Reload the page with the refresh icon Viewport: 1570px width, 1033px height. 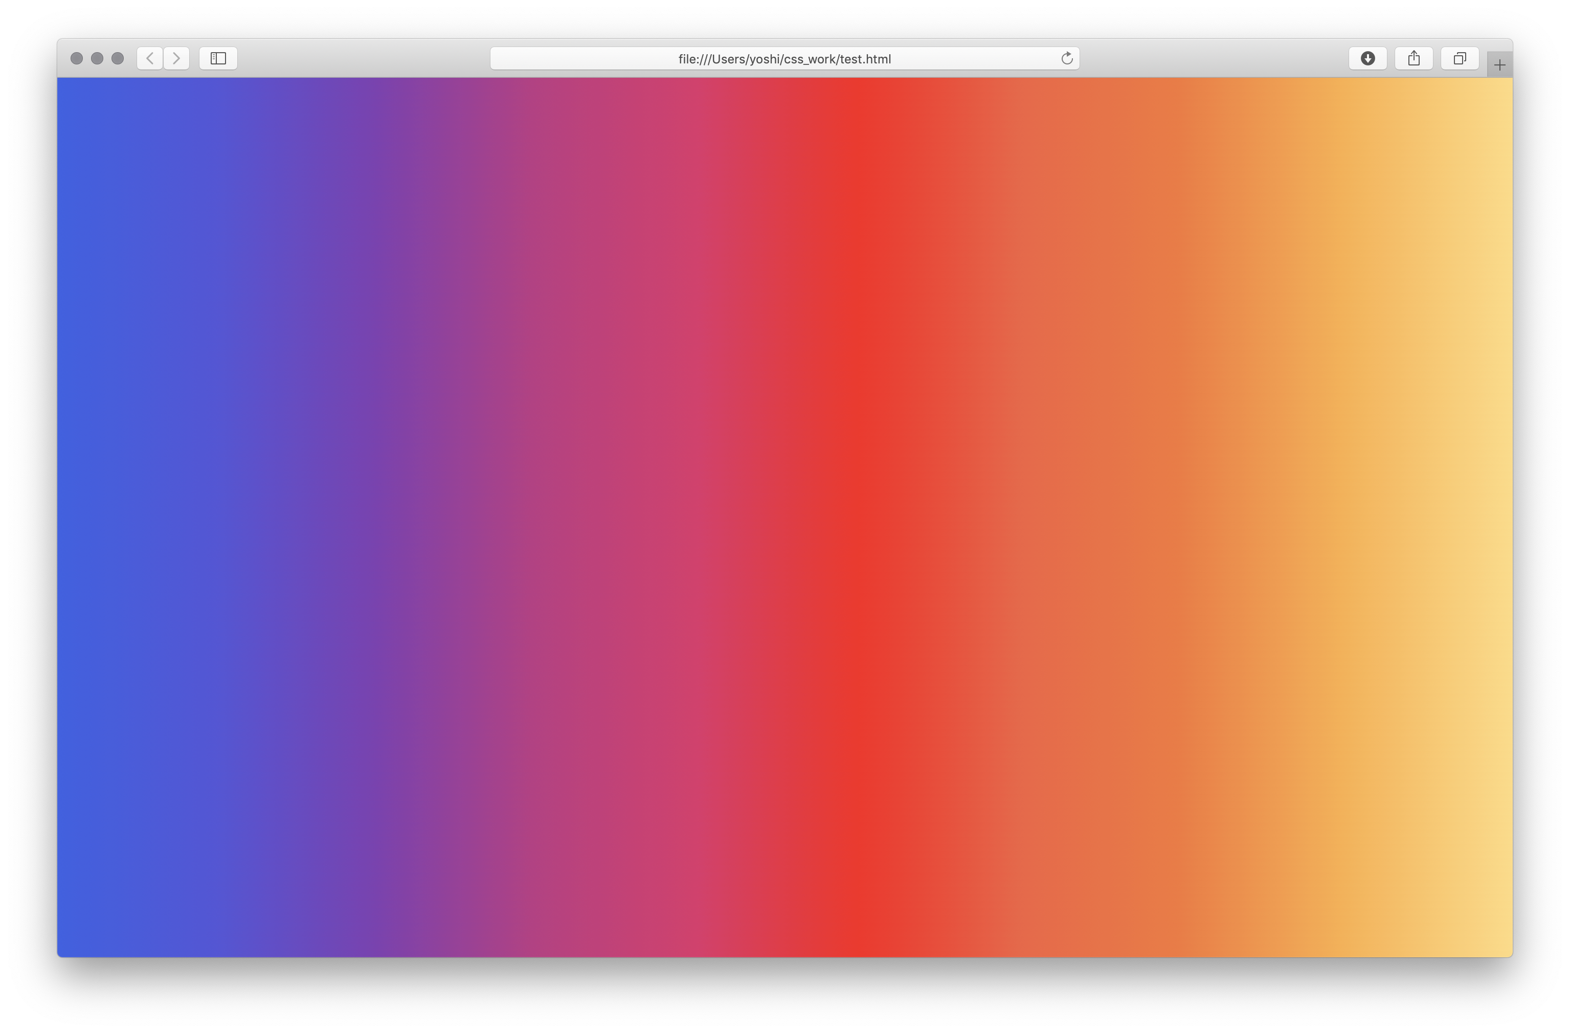coord(1067,59)
